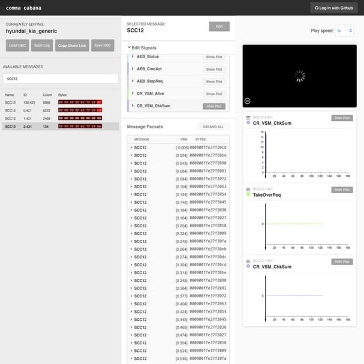Open the Play speed dropdown

tap(345, 30)
